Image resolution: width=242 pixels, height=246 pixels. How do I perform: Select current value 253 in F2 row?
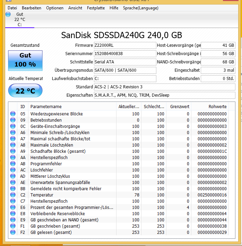[x=136, y=232]
